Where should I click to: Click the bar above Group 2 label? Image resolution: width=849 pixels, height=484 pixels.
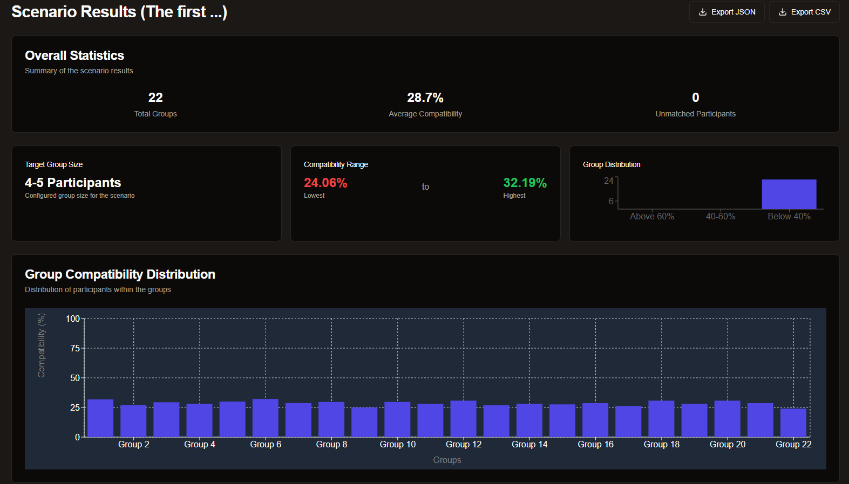click(x=133, y=421)
